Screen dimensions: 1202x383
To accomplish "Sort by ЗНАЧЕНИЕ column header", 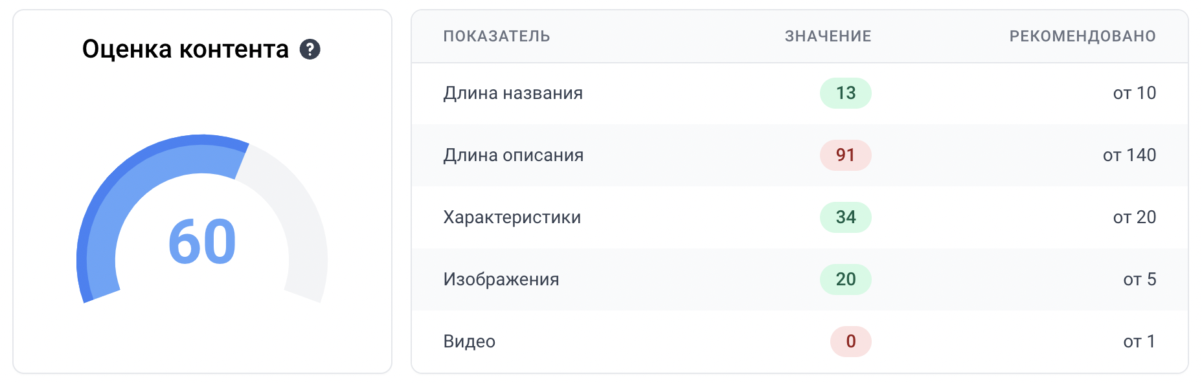I will coord(828,36).
